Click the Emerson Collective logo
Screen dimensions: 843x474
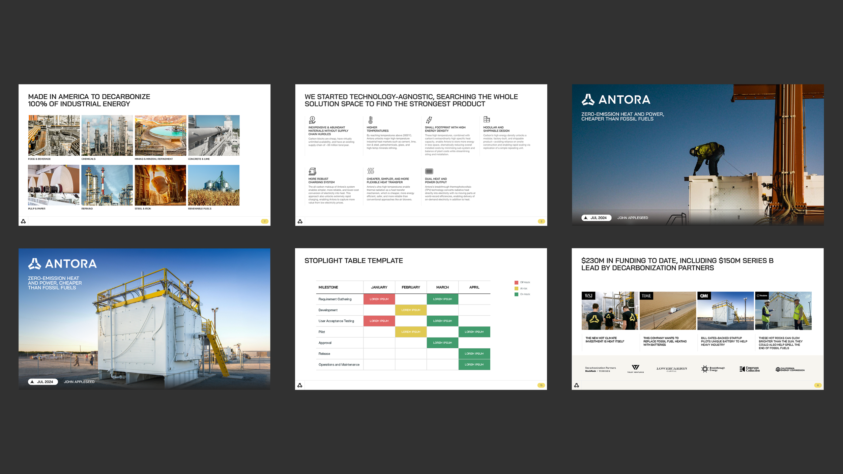[x=750, y=369]
